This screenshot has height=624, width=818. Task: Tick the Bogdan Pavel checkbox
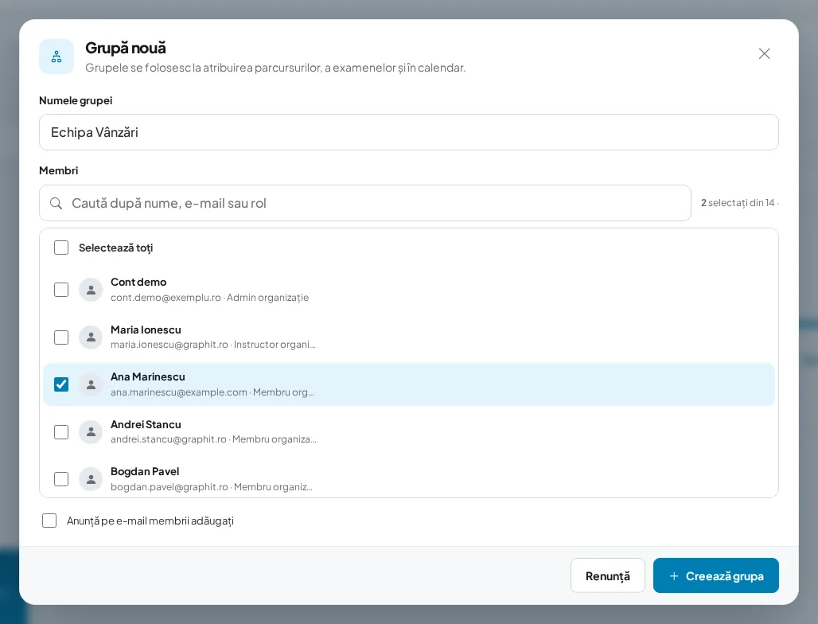point(61,479)
